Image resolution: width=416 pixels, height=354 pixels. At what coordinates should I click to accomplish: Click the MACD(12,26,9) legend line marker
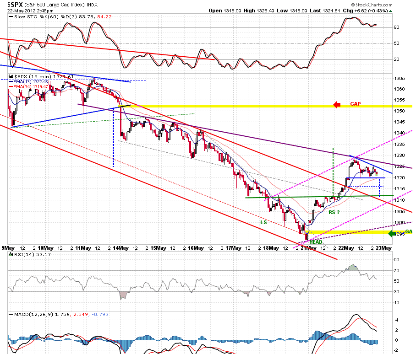point(11,315)
